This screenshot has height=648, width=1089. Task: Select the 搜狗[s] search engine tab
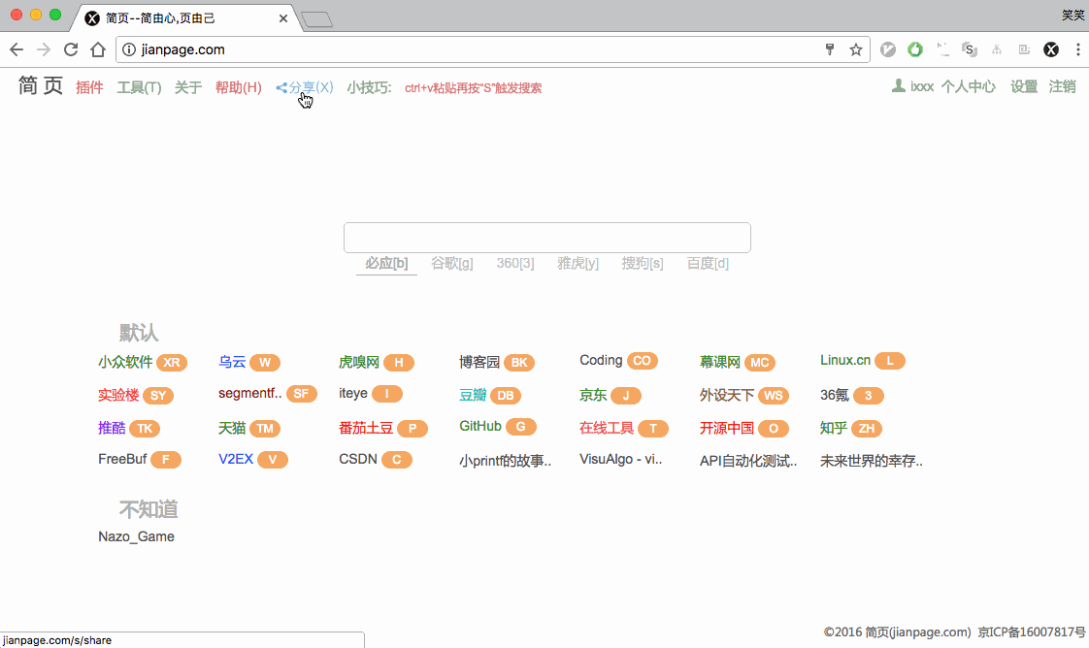643,264
